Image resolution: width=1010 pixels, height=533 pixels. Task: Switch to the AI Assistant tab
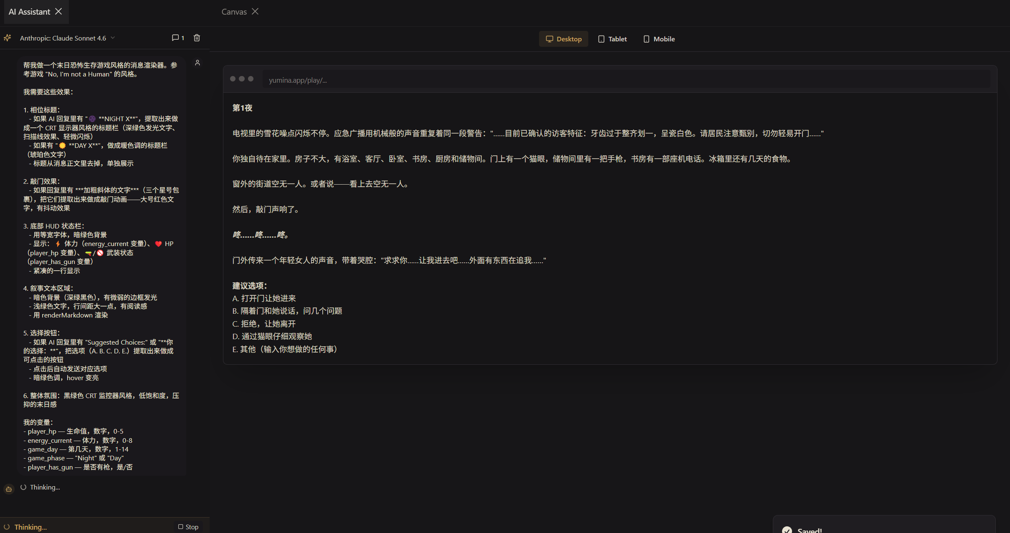click(29, 12)
